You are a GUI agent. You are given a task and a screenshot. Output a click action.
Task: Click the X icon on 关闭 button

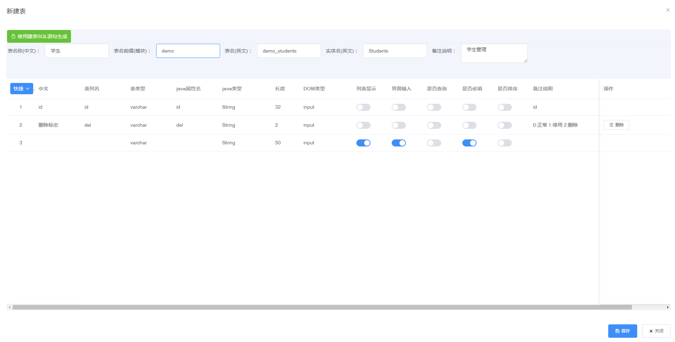click(x=651, y=331)
